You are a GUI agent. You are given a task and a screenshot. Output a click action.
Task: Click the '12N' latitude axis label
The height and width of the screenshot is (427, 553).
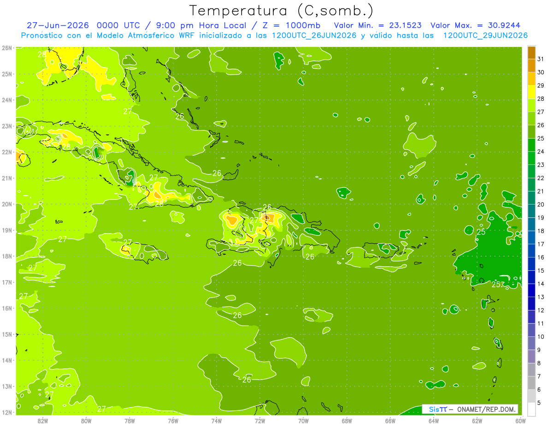click(7, 412)
